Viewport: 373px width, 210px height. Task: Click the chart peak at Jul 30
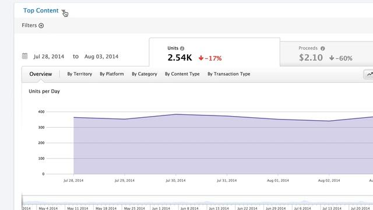tap(176, 114)
